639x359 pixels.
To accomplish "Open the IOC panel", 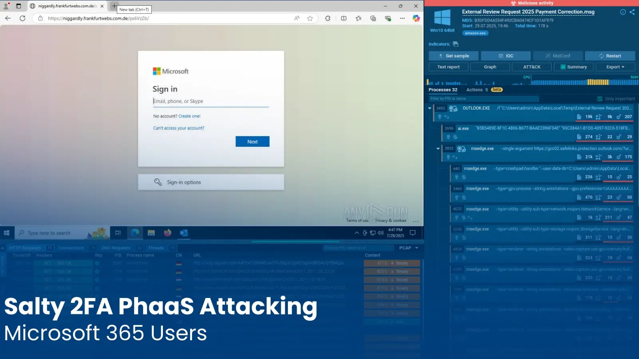I will 506,56.
